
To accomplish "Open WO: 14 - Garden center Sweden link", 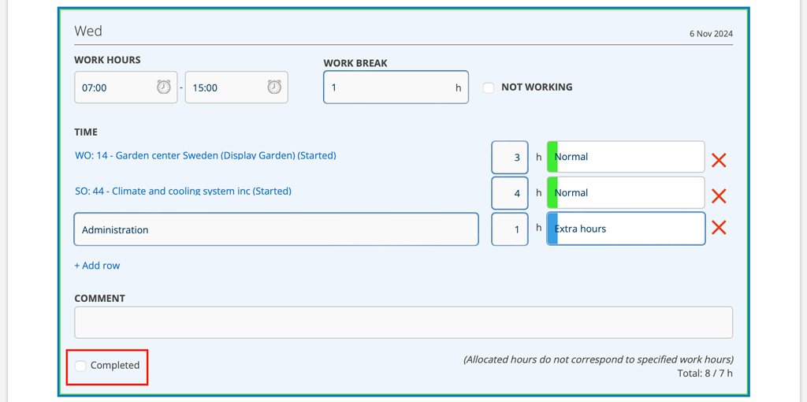I will pos(205,155).
